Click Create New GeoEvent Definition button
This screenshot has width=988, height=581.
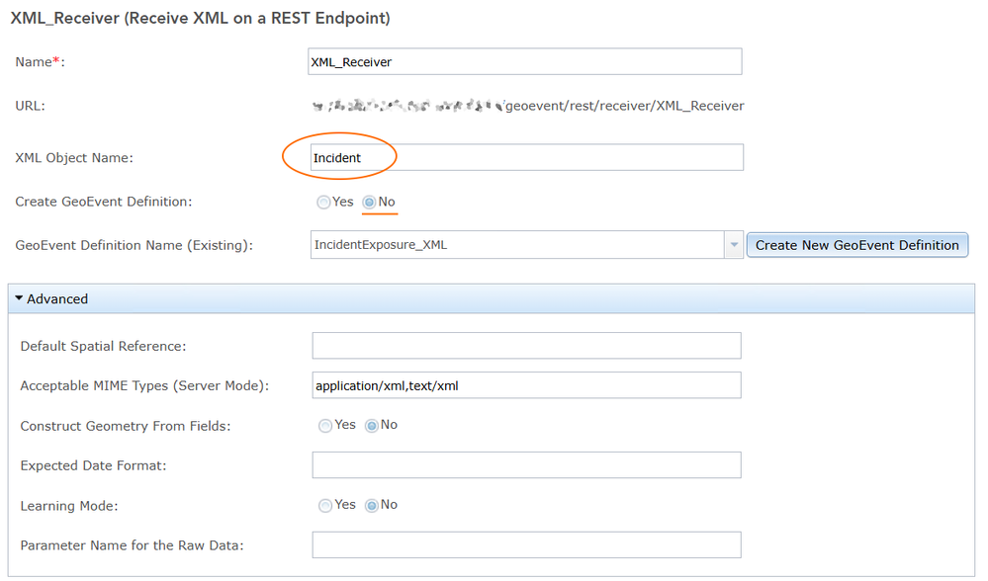coord(856,245)
